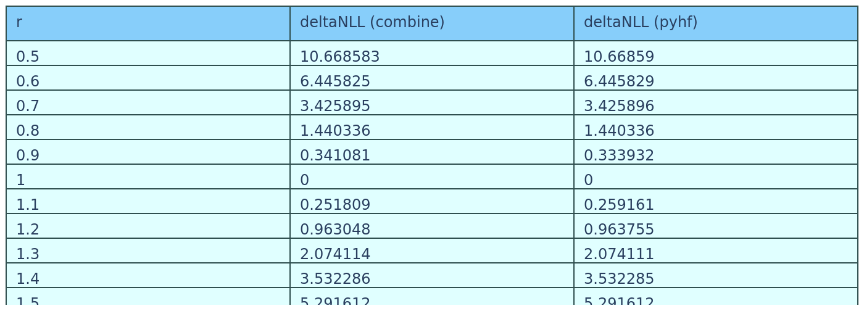Click the 'deltaNLL (combine)' column header
Screen dimensions: 864x311
[x=432, y=23]
